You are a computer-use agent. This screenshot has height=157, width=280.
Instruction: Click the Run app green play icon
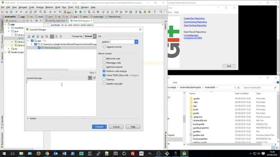pyautogui.click(x=76, y=12)
